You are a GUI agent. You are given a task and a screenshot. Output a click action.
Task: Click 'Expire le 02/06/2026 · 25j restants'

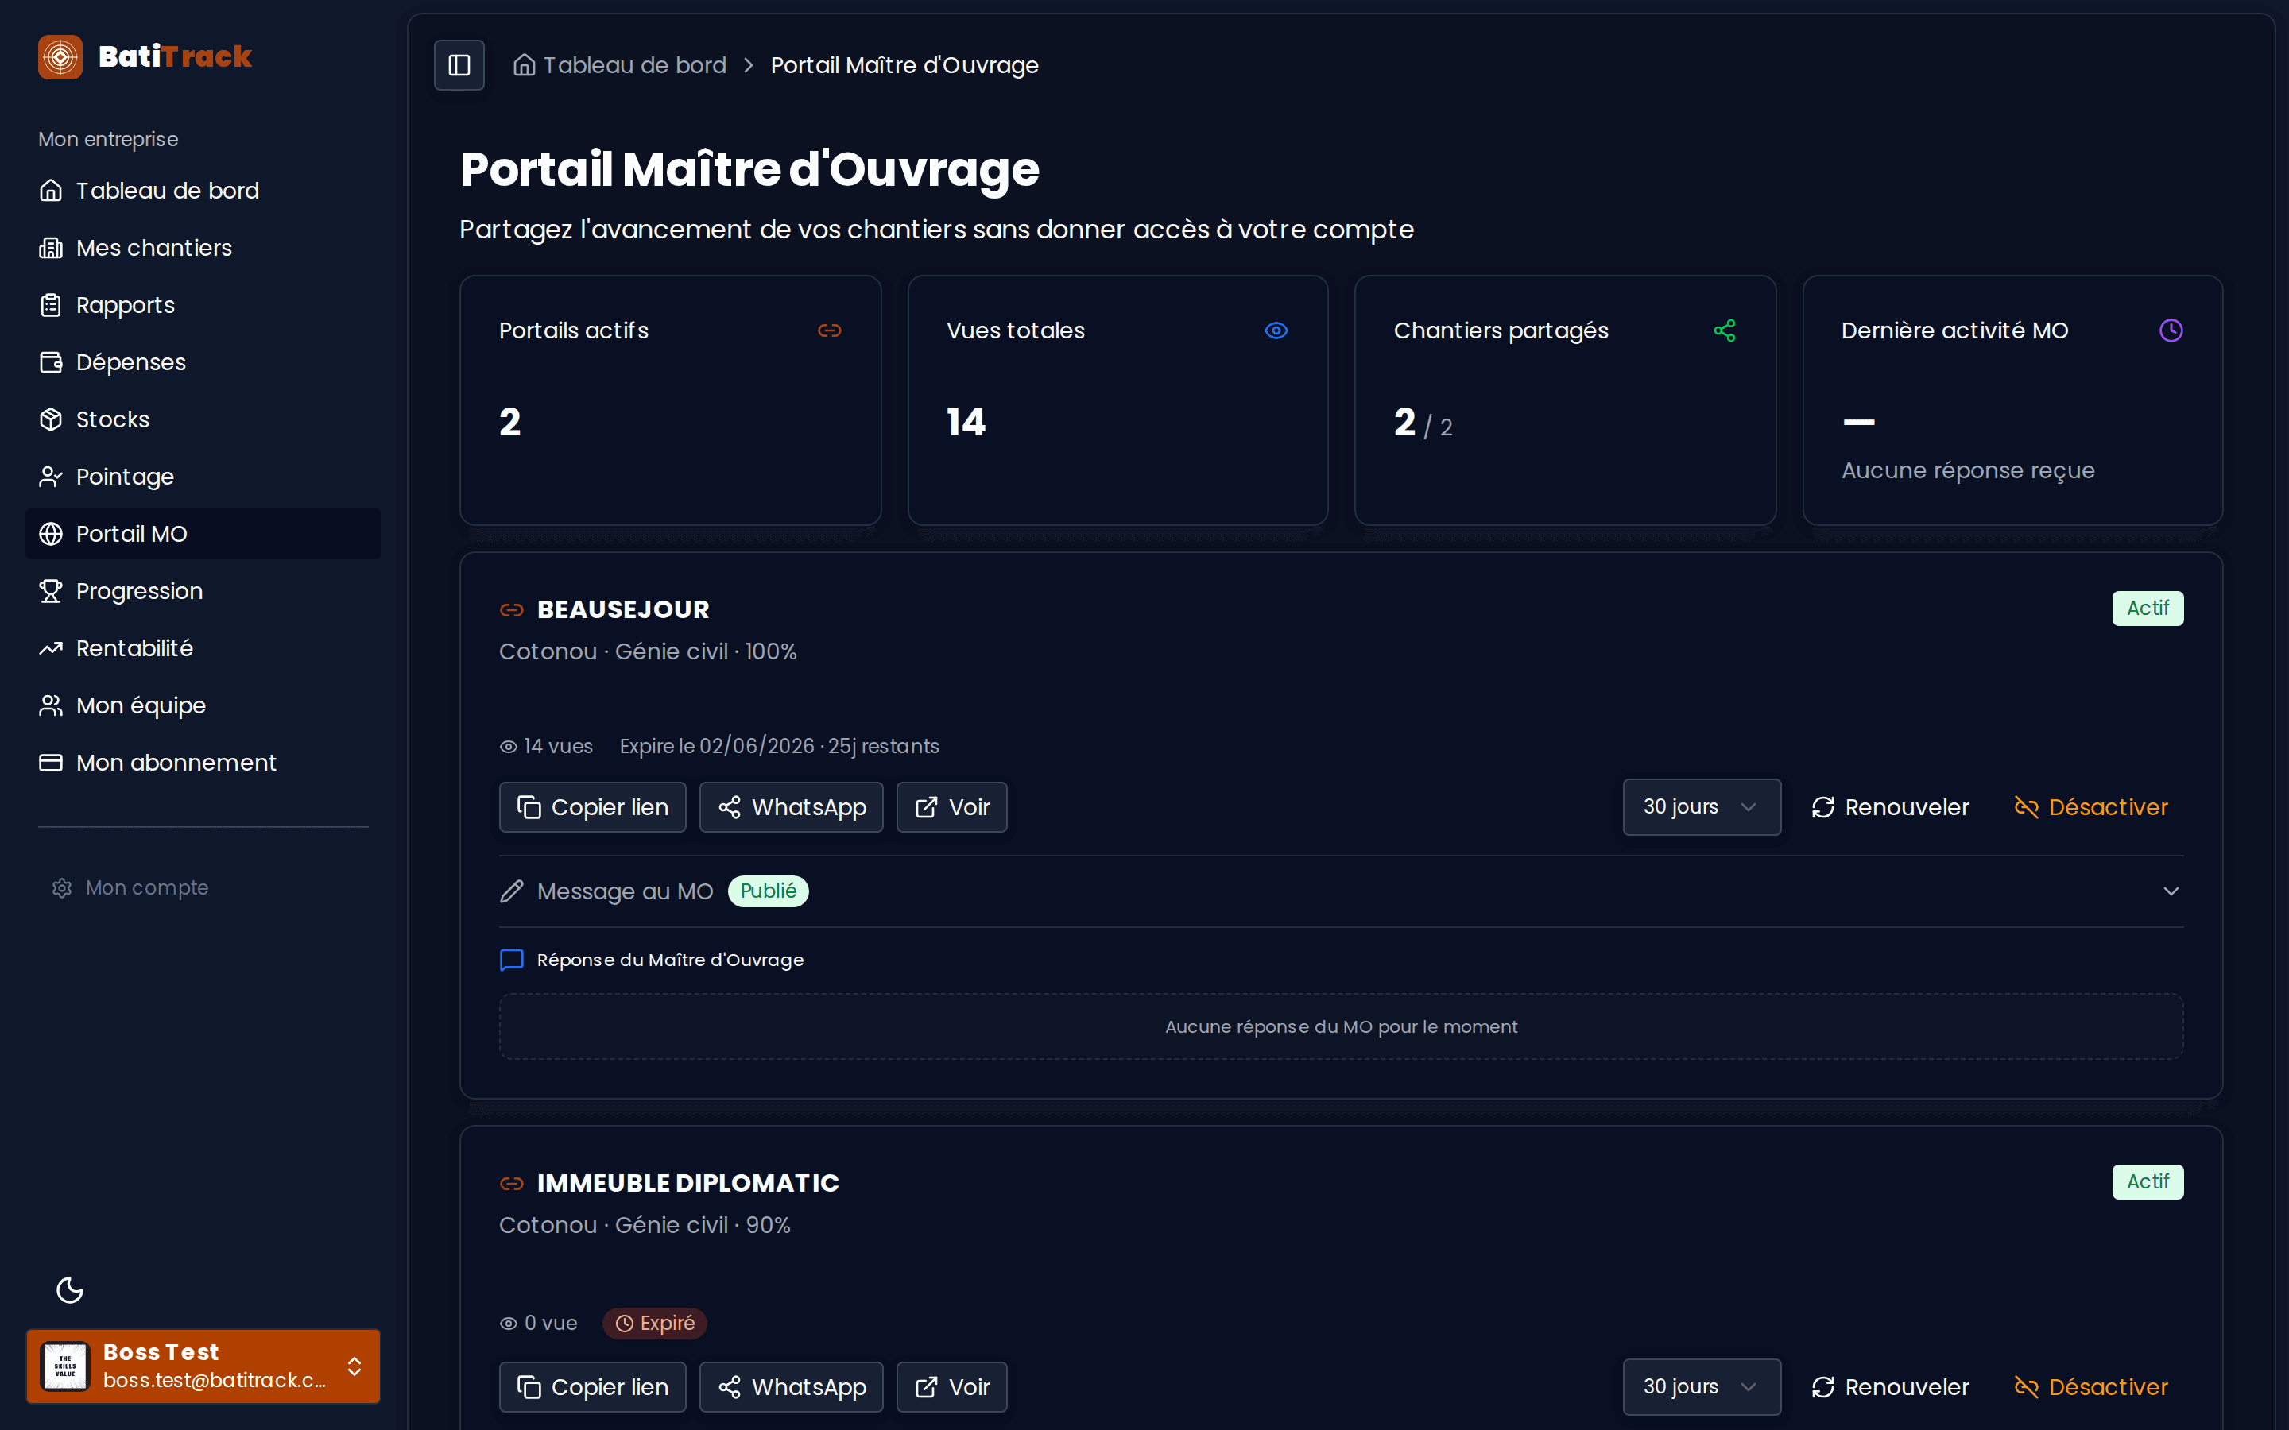[780, 746]
